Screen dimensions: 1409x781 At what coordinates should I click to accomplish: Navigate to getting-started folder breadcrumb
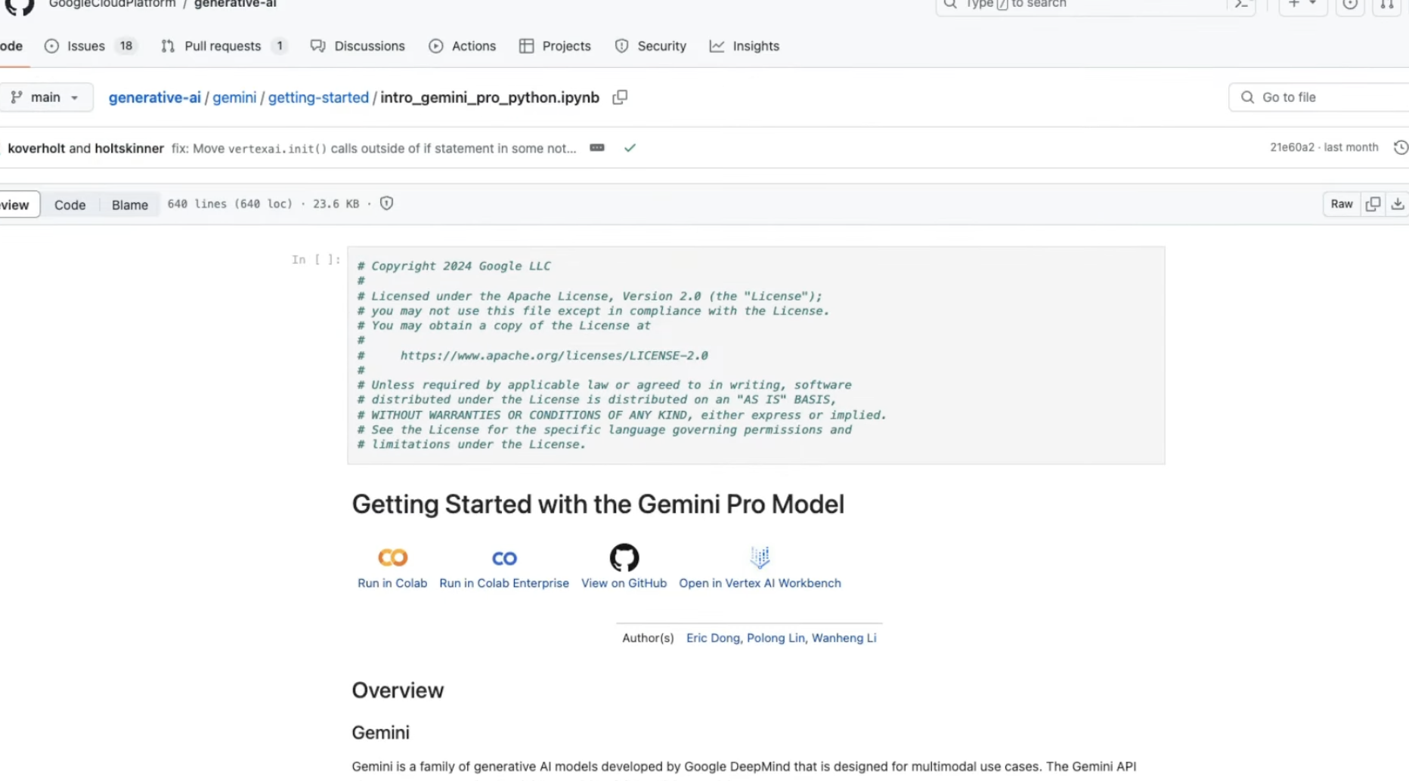(x=318, y=97)
